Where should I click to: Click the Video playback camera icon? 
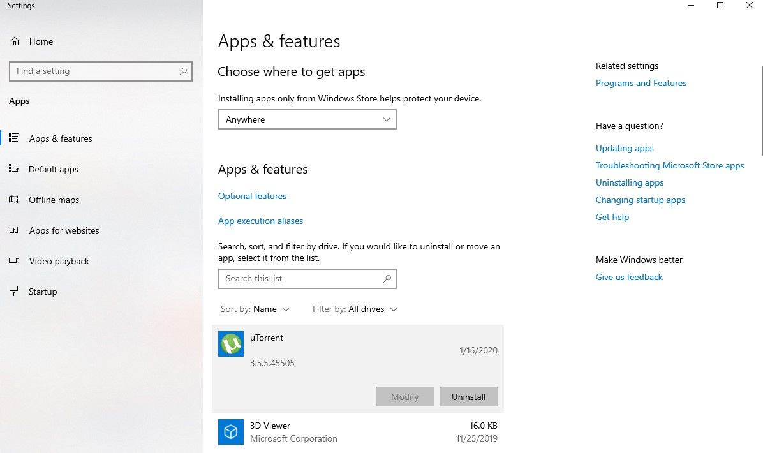coord(14,261)
